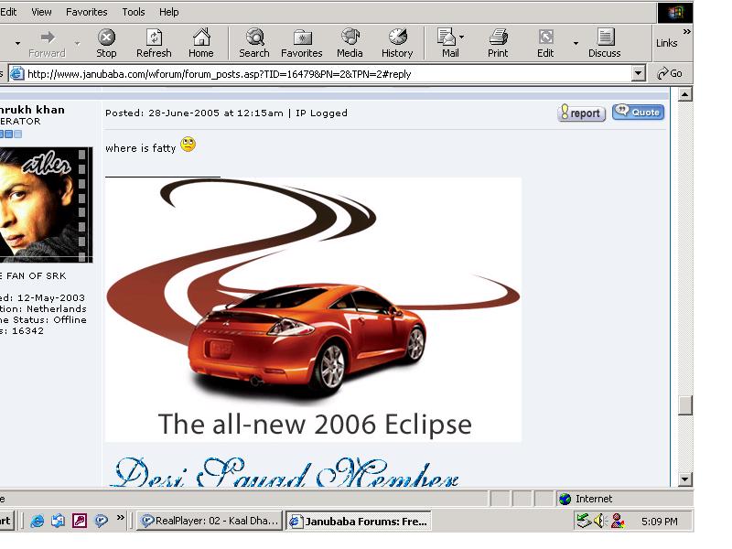This screenshot has height=549, width=732.
Task: Click the Internet zone globe icon
Action: 565,499
